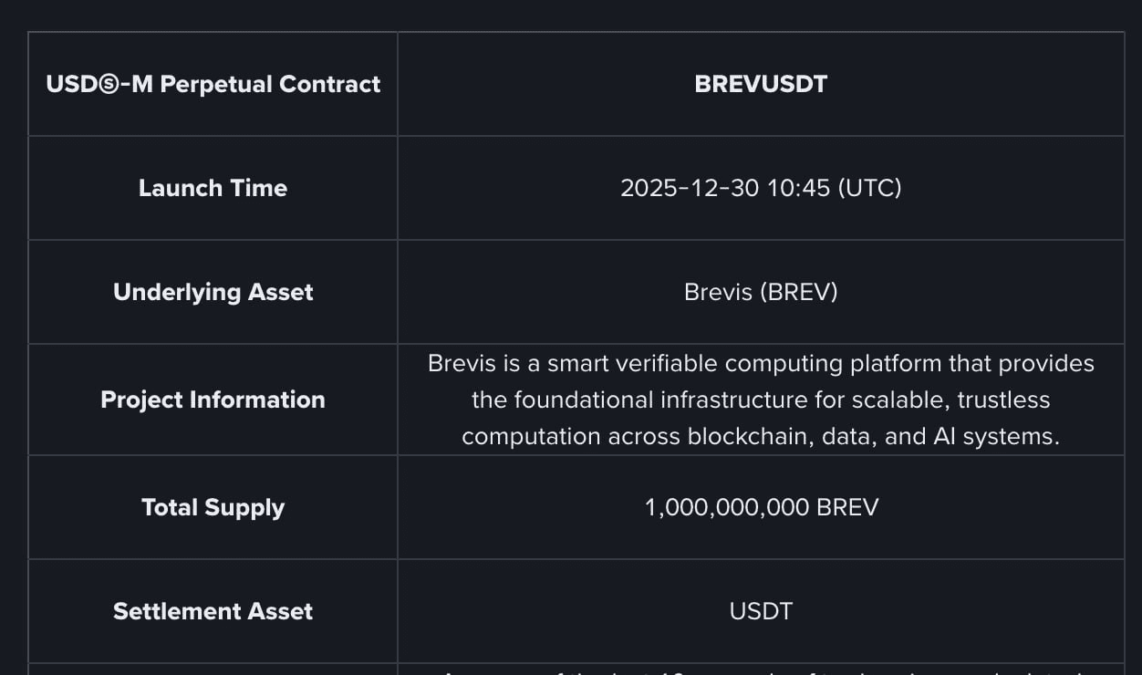The width and height of the screenshot is (1142, 675).
Task: Click the 1,000,000,000 supply number
Action: [x=727, y=507]
